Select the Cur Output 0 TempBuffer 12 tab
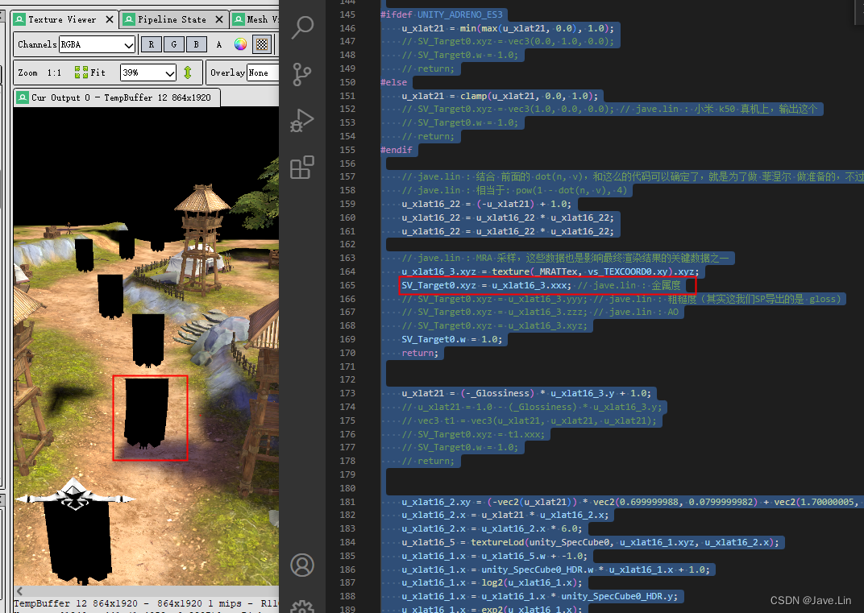864x613 pixels. 117,97
